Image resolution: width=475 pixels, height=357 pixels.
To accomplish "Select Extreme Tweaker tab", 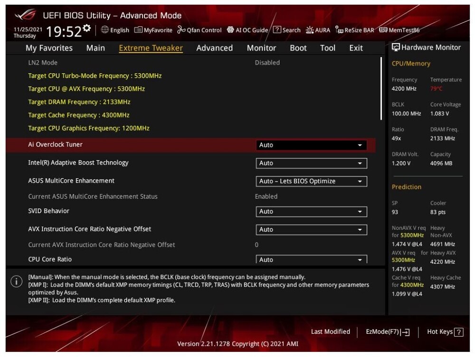I will pos(151,48).
